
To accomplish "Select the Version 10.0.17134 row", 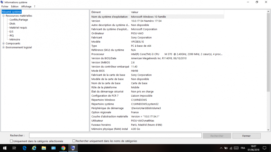I will coord(157,21).
